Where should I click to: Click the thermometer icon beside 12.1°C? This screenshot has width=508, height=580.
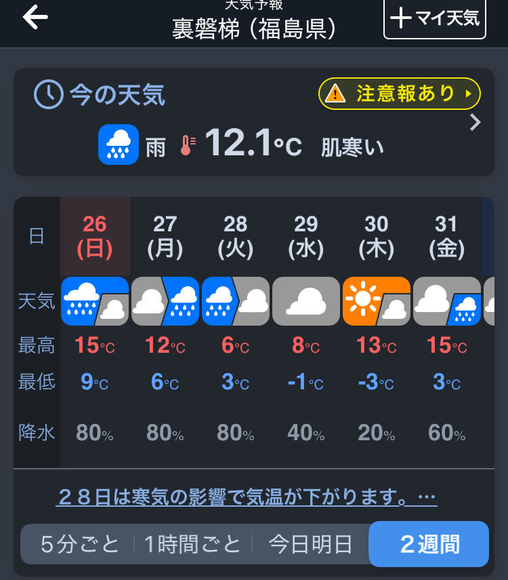tap(188, 146)
